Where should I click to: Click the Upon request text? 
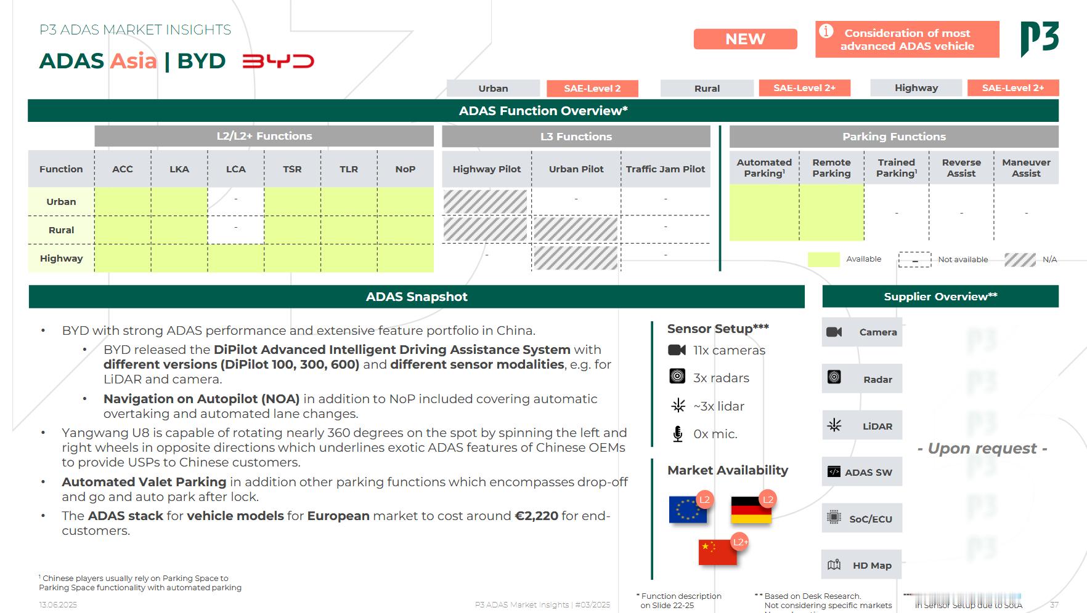[982, 448]
